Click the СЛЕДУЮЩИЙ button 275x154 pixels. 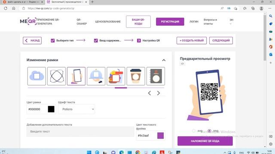tap(221, 41)
